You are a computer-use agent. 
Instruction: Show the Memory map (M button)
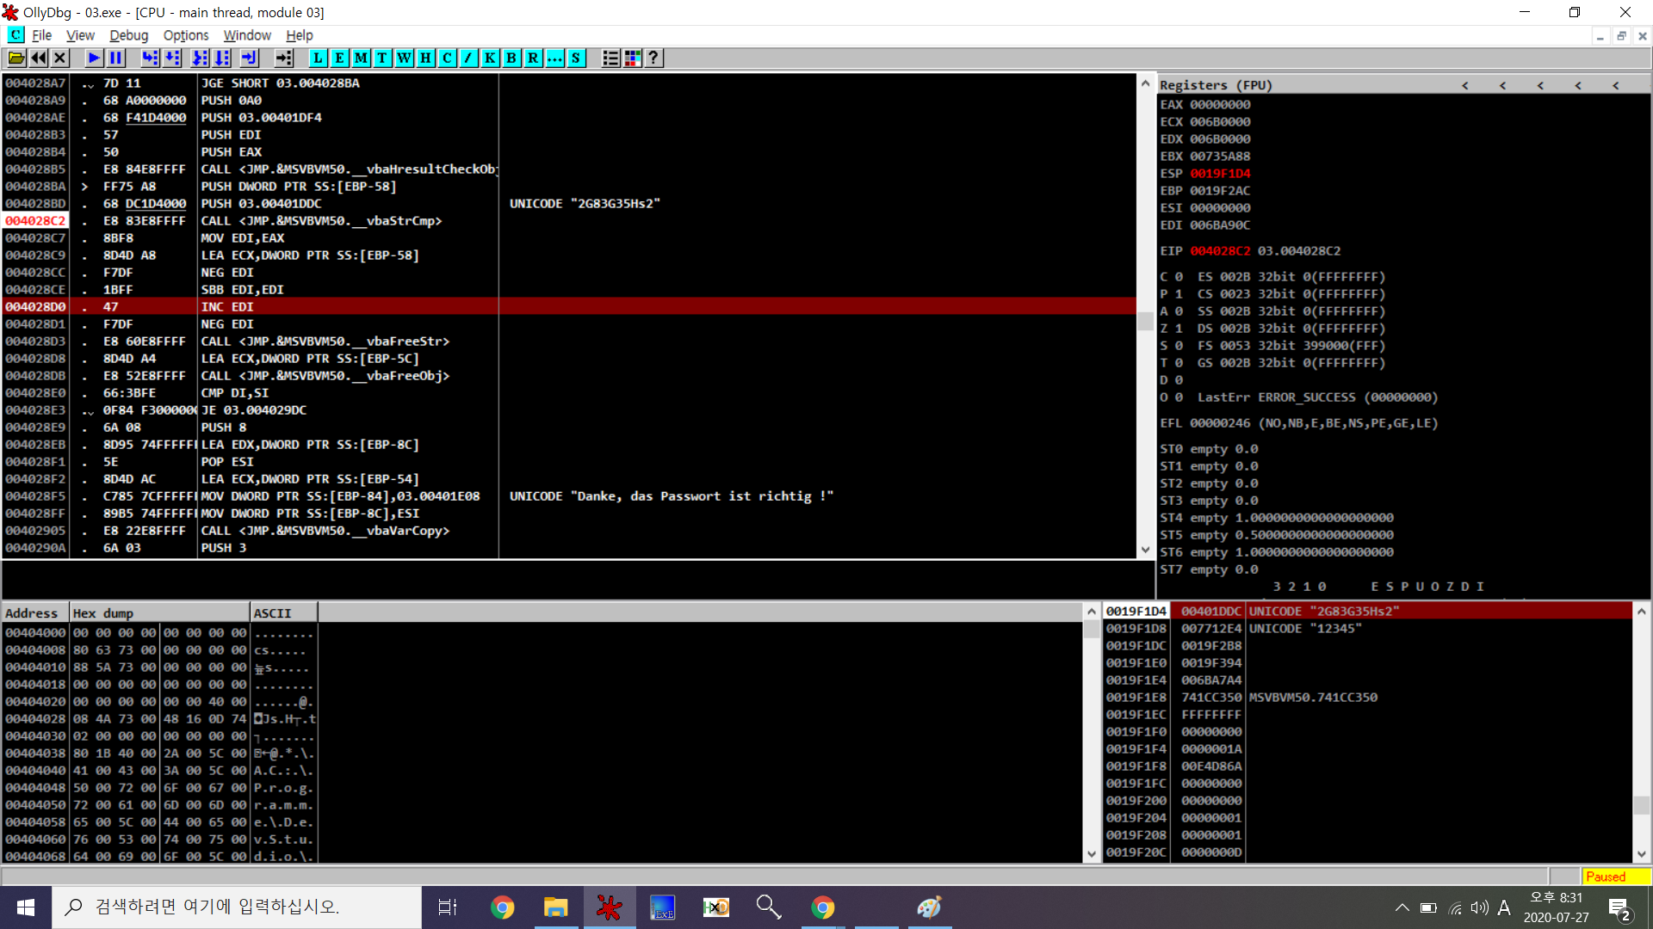point(361,58)
